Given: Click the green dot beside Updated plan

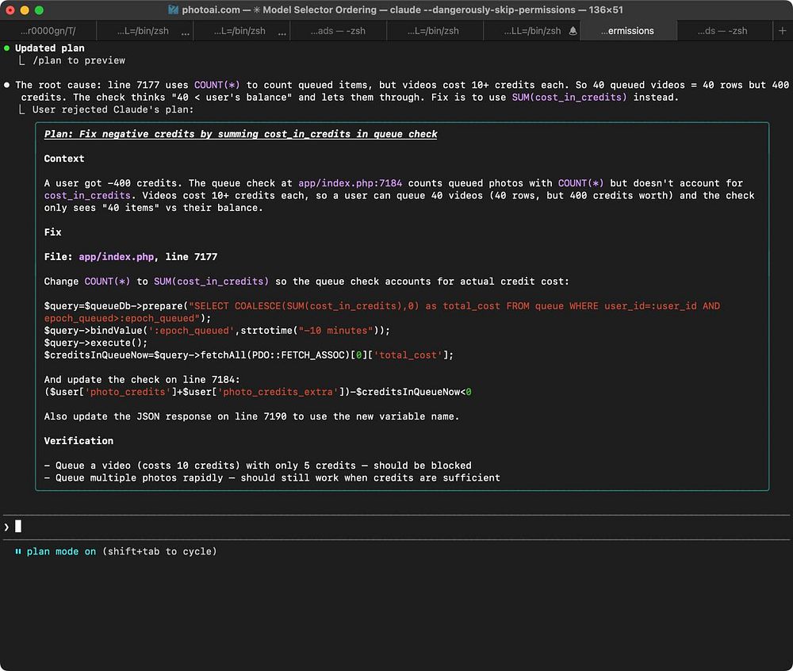Looking at the screenshot, I should (6, 48).
